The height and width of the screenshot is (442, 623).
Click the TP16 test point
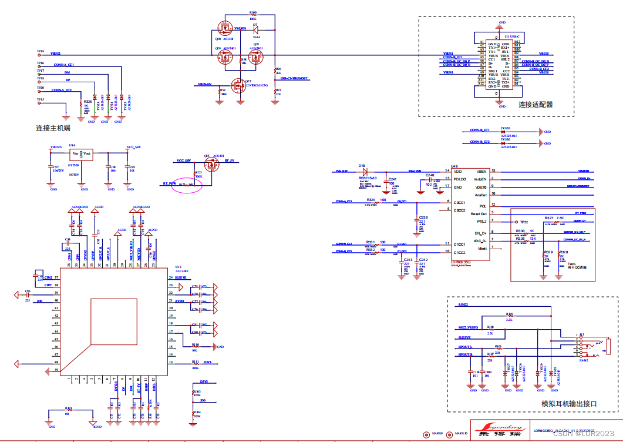pos(39,66)
